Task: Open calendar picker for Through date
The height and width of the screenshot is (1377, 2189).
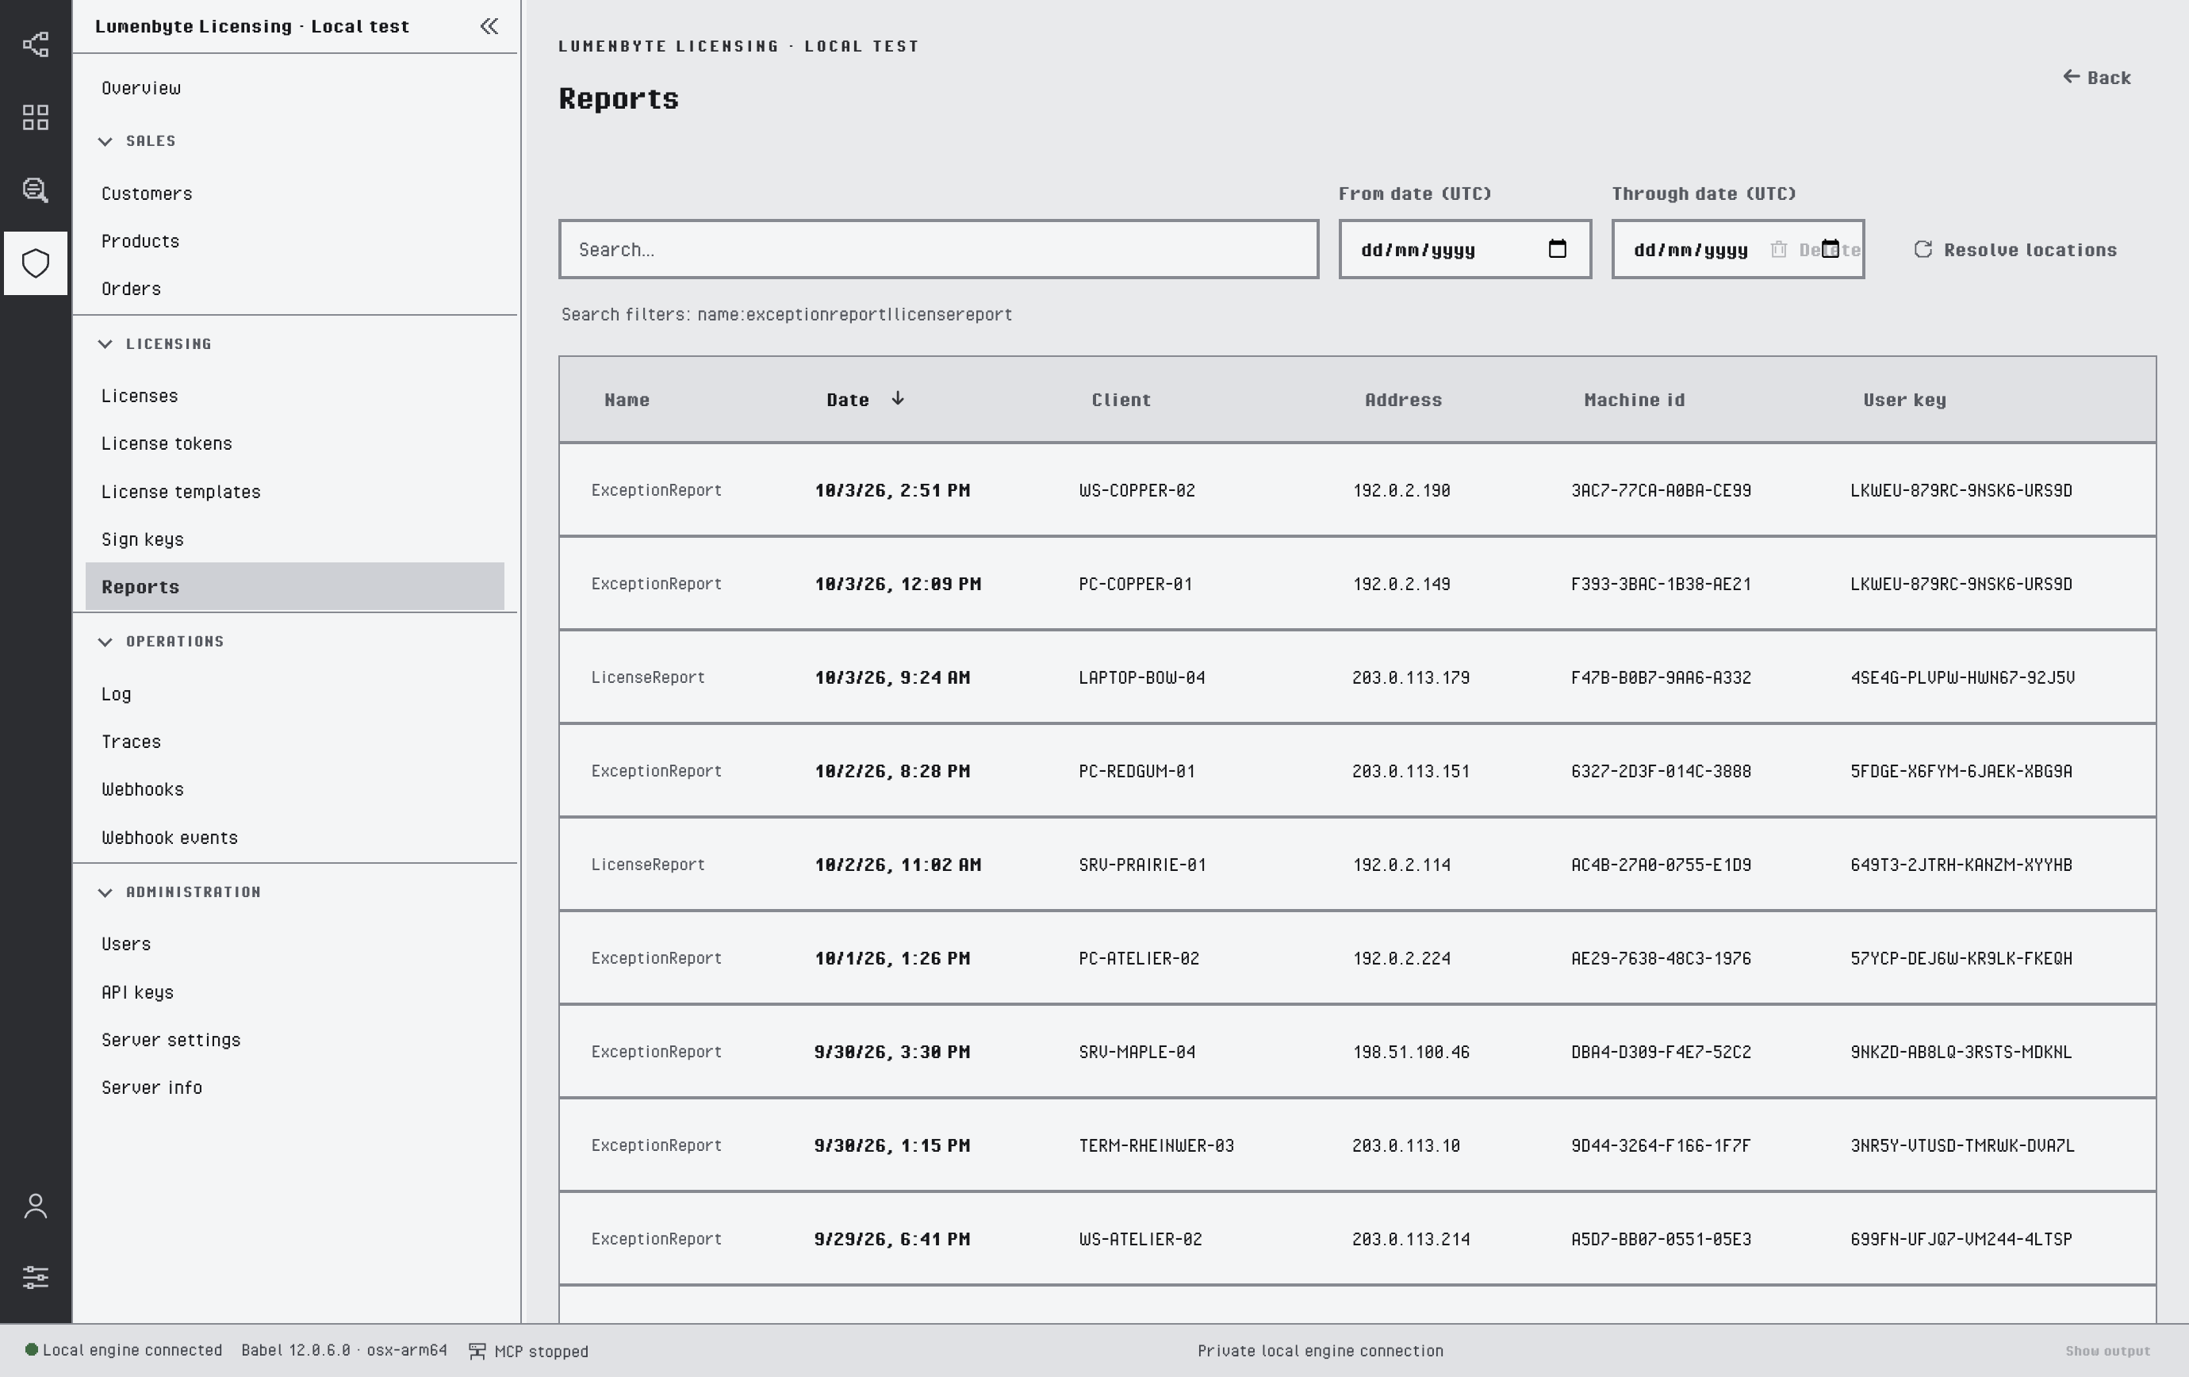Action: coord(1831,248)
